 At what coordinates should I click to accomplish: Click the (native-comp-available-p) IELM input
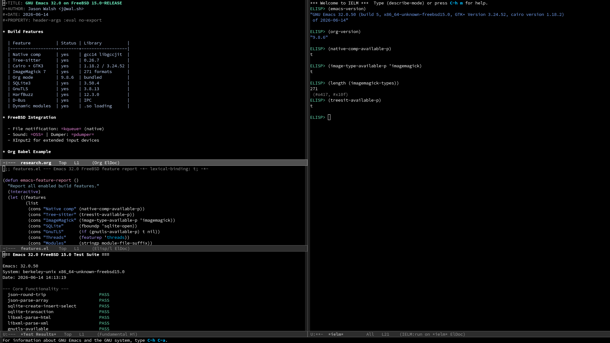pyautogui.click(x=360, y=49)
